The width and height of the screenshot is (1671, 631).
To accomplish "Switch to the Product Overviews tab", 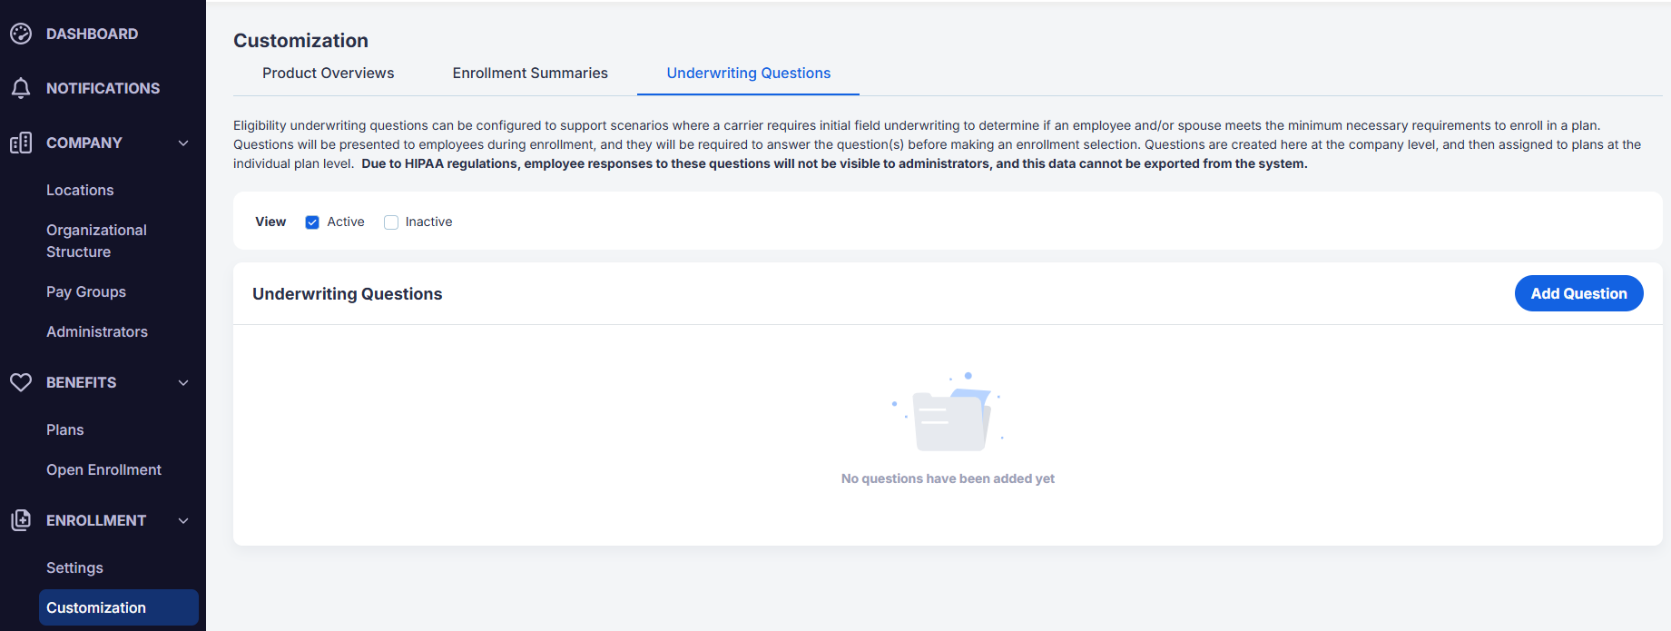I will click(328, 73).
